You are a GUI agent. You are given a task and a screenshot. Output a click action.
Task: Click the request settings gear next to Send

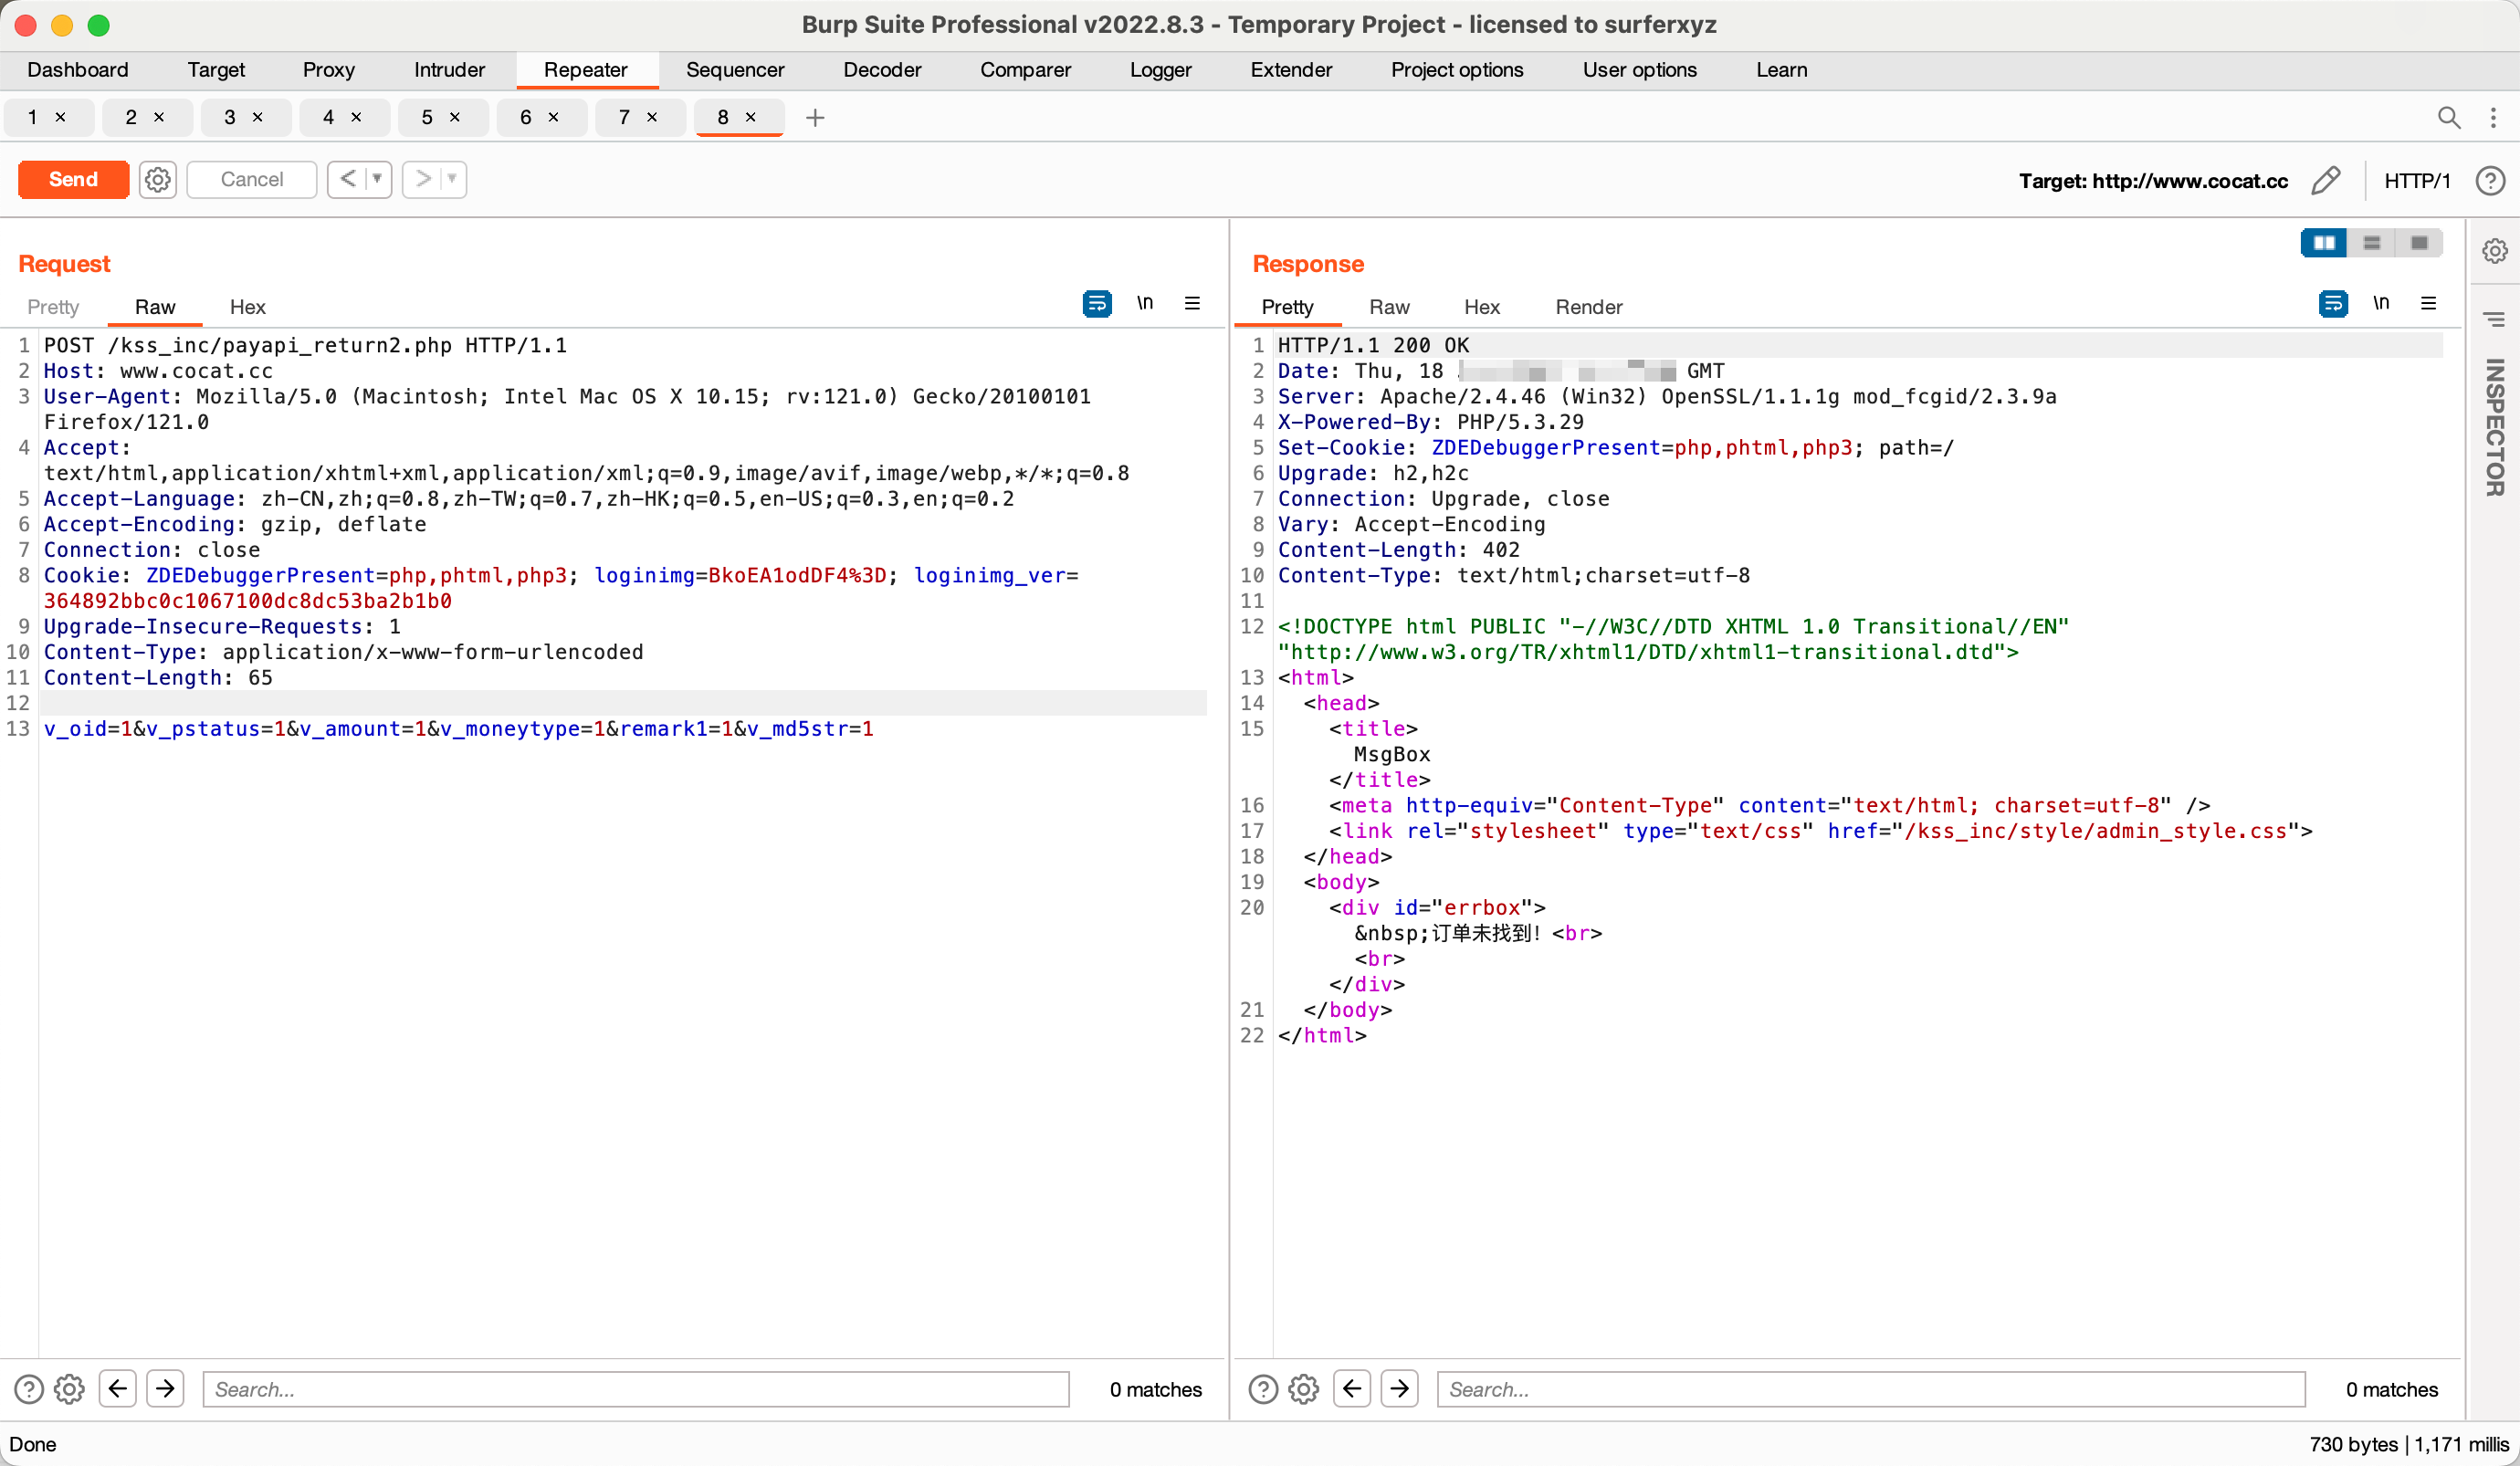pyautogui.click(x=157, y=180)
